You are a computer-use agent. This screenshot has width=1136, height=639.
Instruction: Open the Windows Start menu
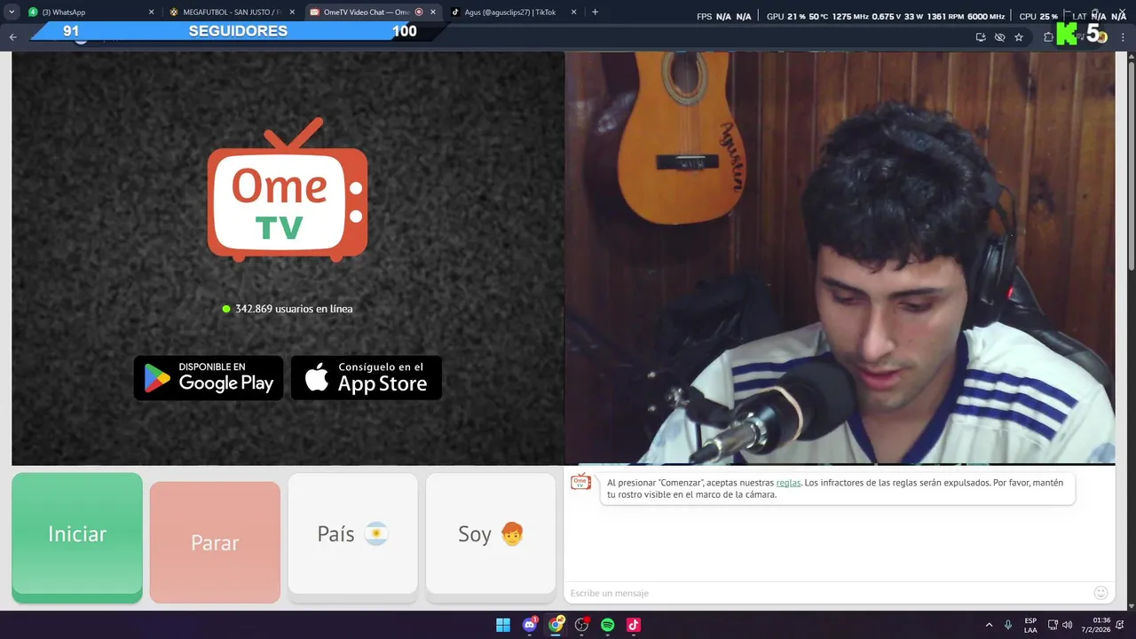click(503, 625)
